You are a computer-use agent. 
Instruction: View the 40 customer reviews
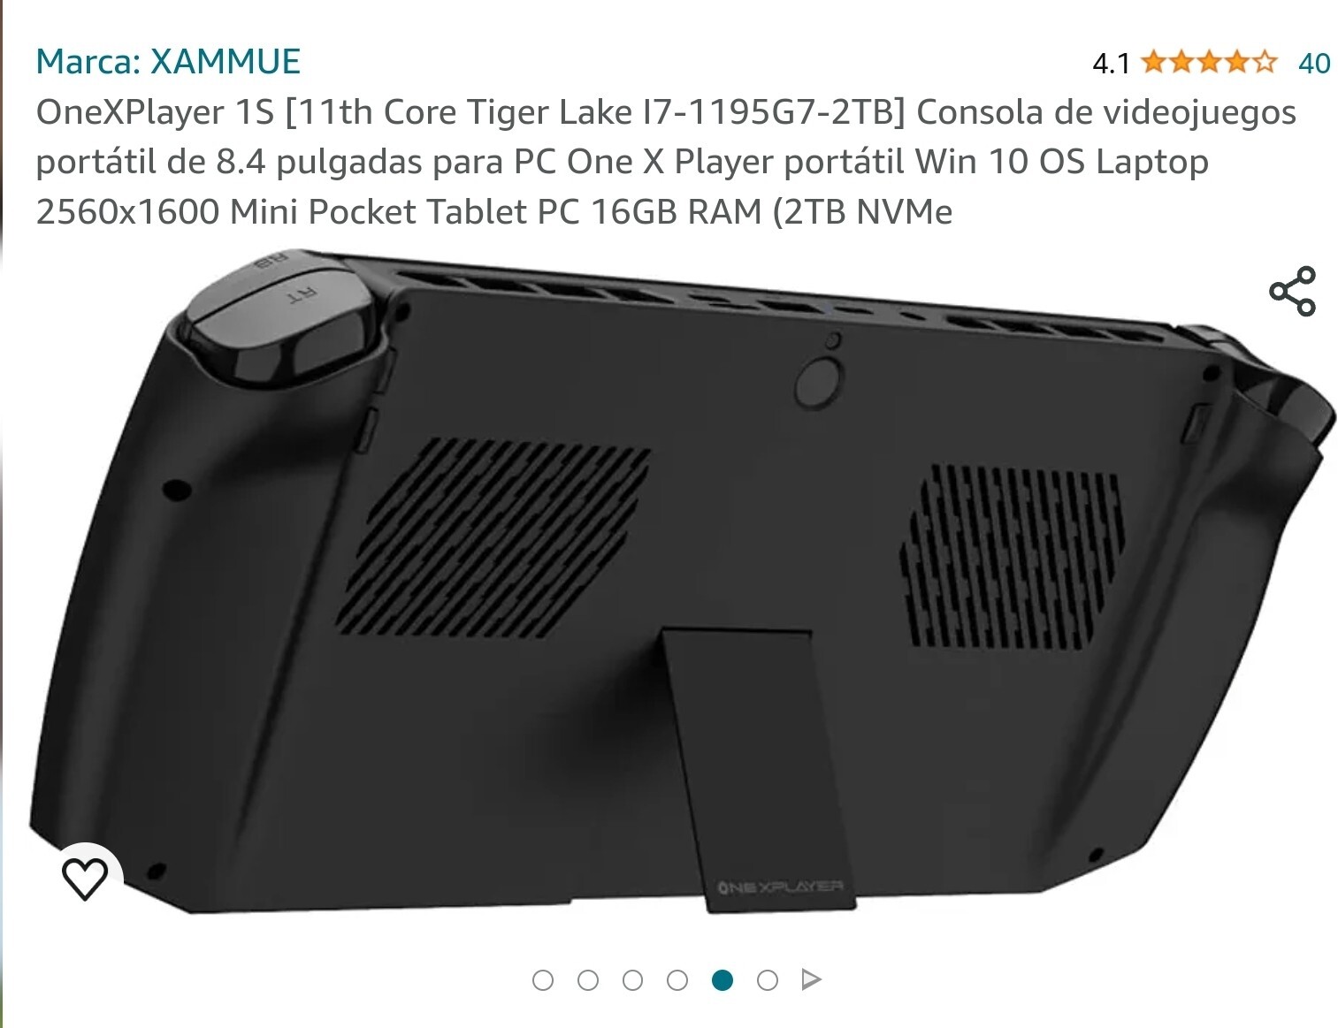[x=1314, y=63]
